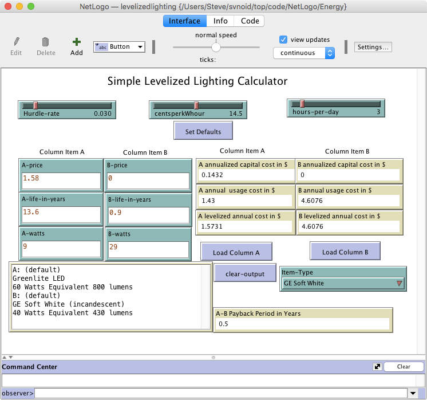Open the Button widget type dropdown
Screen dimensions: 427x400
pos(119,47)
